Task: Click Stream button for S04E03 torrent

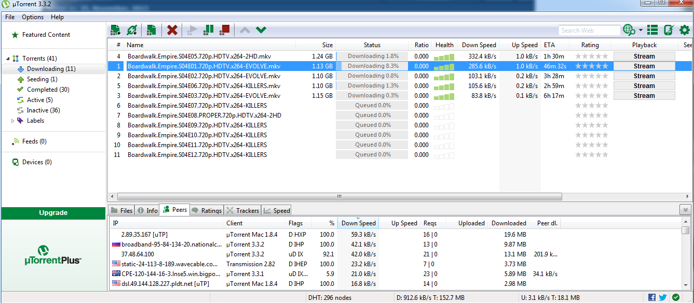Action: [x=644, y=96]
